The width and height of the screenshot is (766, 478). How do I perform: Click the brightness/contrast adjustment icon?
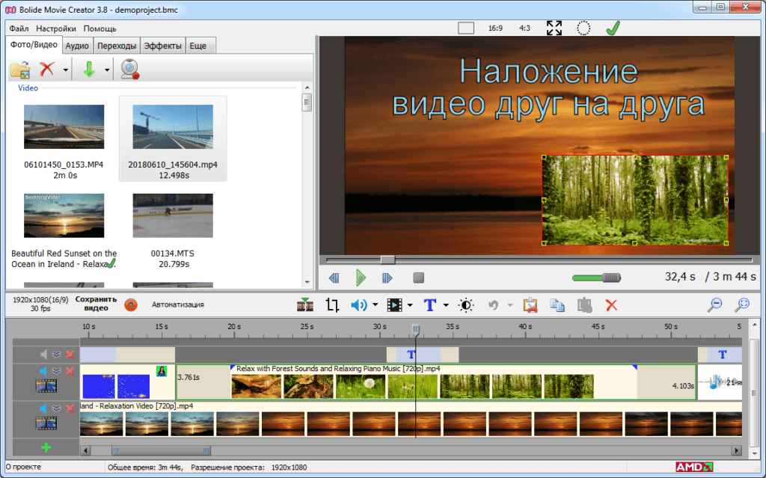[466, 304]
